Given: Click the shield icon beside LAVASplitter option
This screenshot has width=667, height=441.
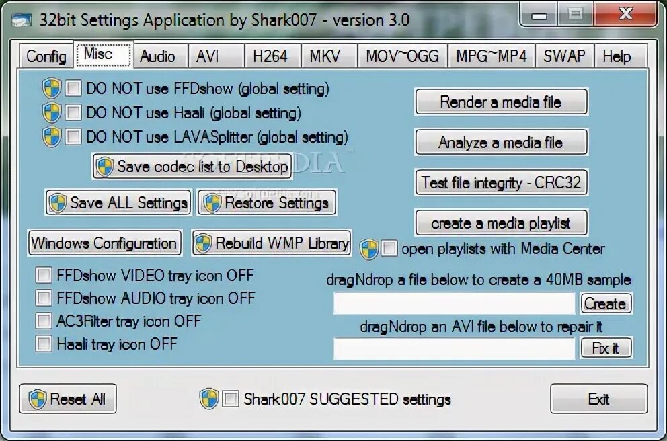Looking at the screenshot, I should pos(52,137).
